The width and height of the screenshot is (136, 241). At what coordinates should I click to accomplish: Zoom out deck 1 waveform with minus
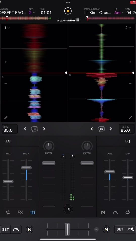(x=6, y=83)
